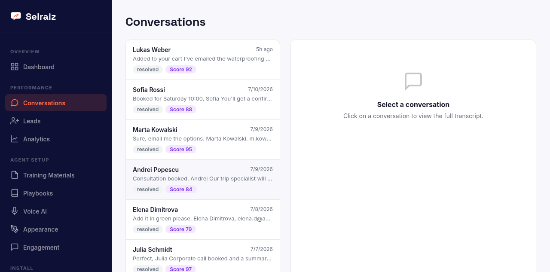Screen dimensions: 550x272
Task: Click the 7/7/2026 date
Action: coord(262,249)
